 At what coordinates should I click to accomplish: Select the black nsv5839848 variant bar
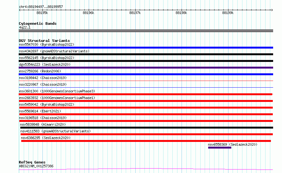click(147, 128)
